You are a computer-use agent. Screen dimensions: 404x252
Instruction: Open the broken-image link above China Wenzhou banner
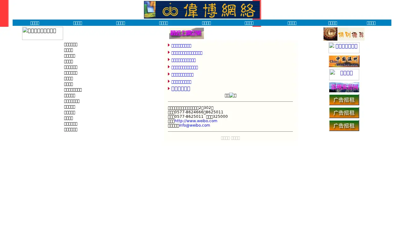pos(344,48)
